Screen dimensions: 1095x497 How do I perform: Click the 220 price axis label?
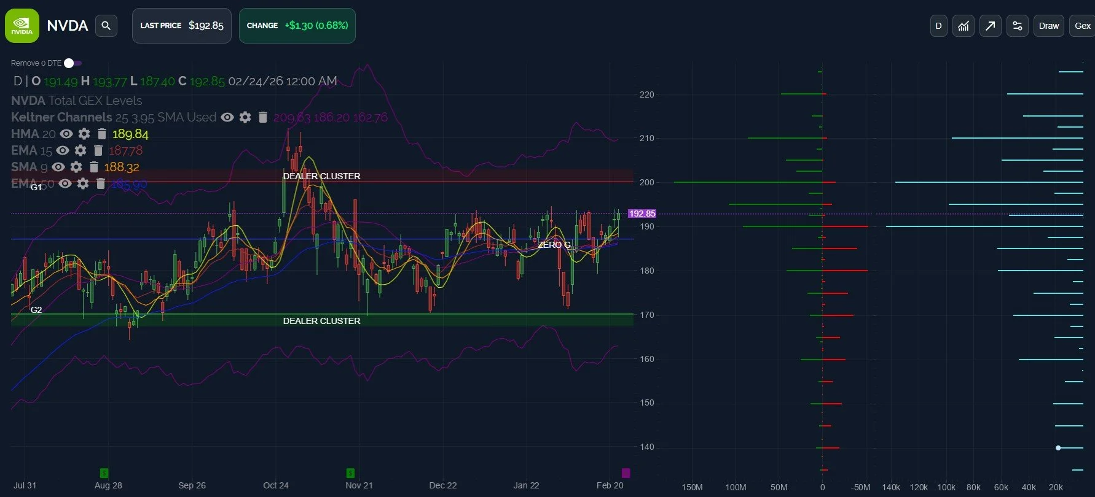pyautogui.click(x=647, y=94)
